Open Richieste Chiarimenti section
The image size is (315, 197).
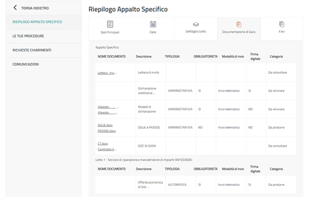[32, 50]
